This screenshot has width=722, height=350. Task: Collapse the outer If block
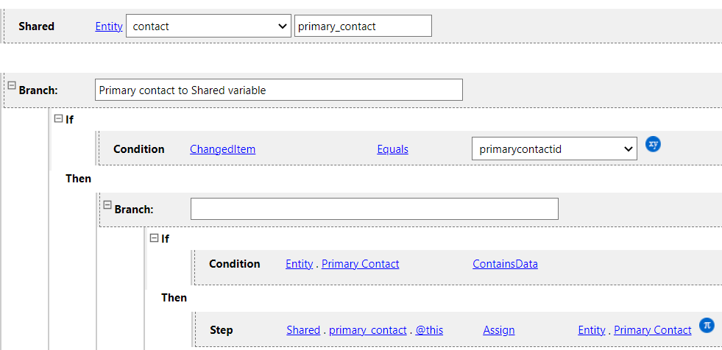(x=59, y=118)
